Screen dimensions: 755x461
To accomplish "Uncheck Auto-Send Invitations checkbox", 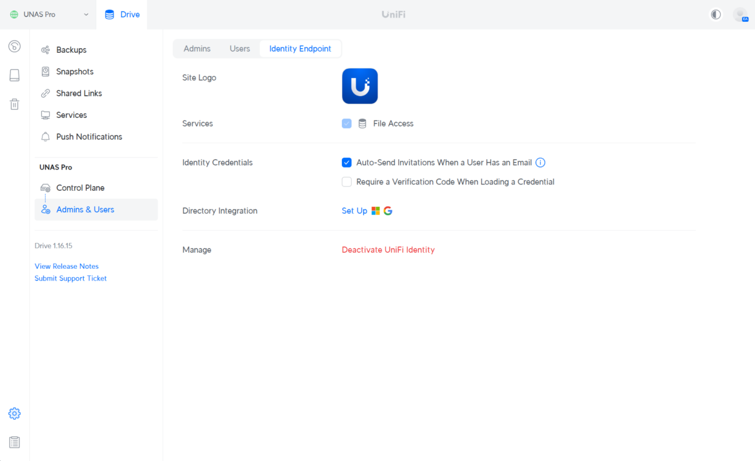I will click(347, 162).
